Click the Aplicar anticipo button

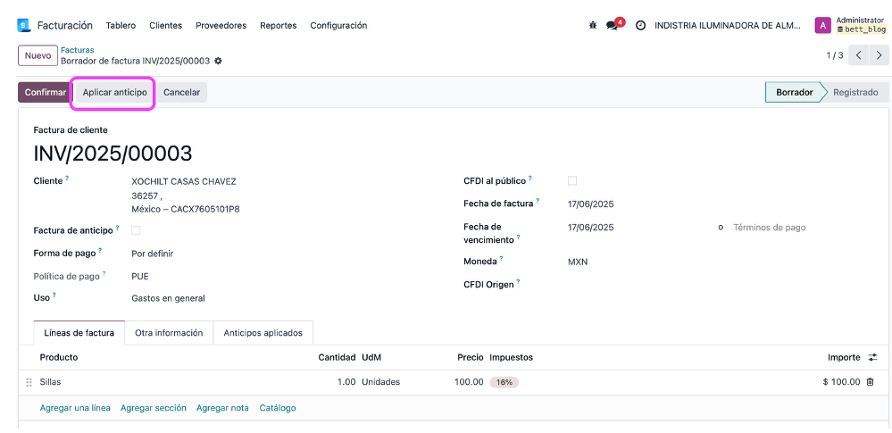tap(114, 92)
